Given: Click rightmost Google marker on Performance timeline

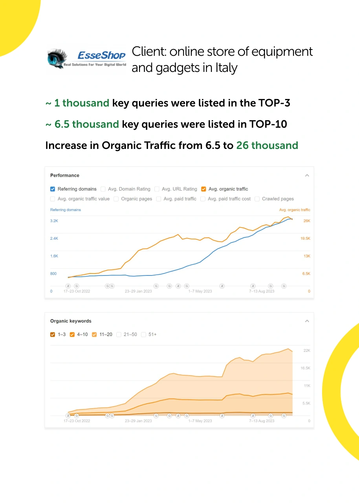Looking at the screenshot, I should [x=284, y=286].
